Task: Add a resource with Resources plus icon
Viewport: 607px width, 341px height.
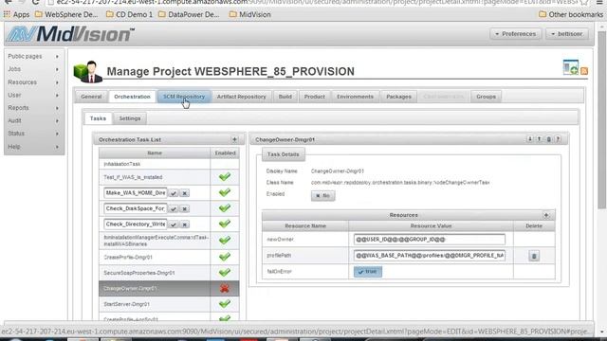Action: (x=546, y=215)
